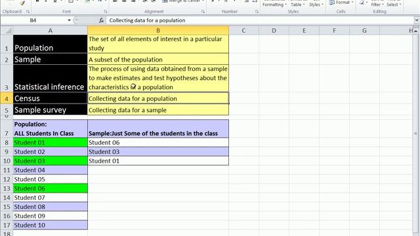
Task: Select column B header
Action: [x=158, y=31]
